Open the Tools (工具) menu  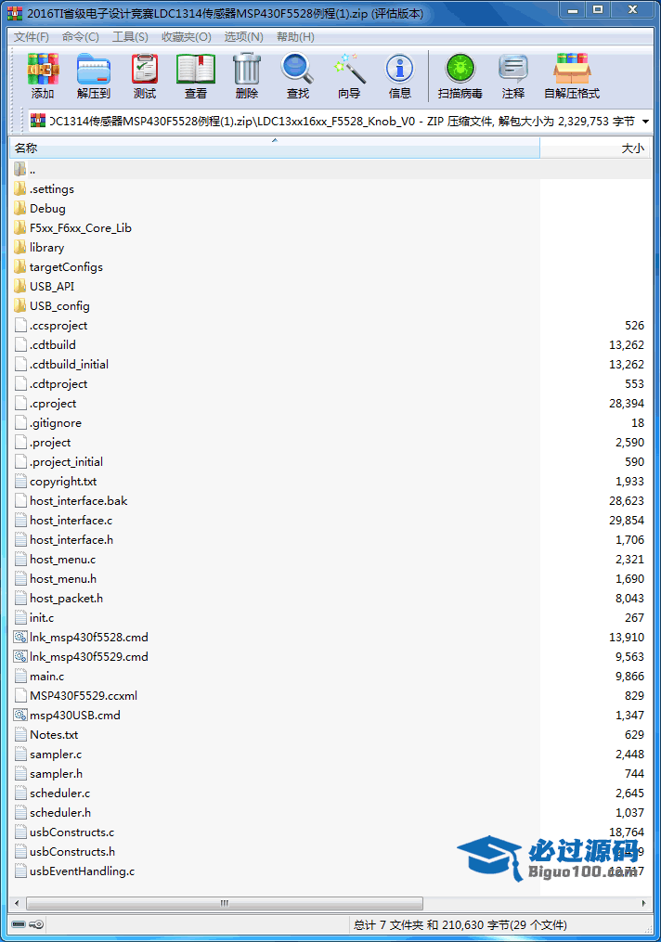point(130,36)
